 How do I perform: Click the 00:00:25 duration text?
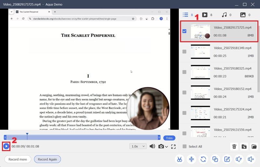(220, 56)
